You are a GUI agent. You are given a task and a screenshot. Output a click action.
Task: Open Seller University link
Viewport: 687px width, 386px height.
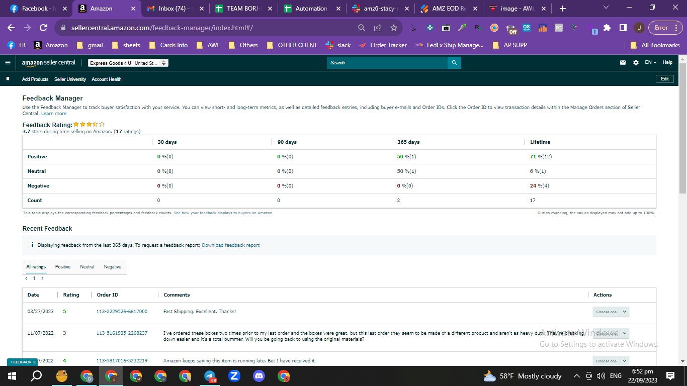70,79
